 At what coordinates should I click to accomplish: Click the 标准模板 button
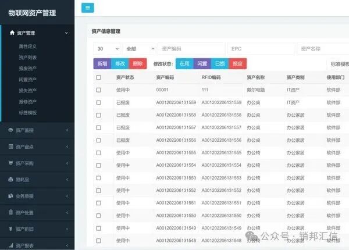pos(339,64)
